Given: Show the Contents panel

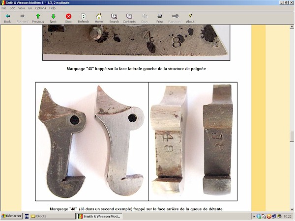Looking at the screenshot, I should (129, 18).
